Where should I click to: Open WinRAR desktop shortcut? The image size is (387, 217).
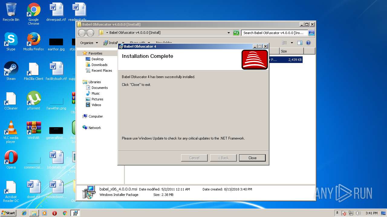click(x=34, y=130)
